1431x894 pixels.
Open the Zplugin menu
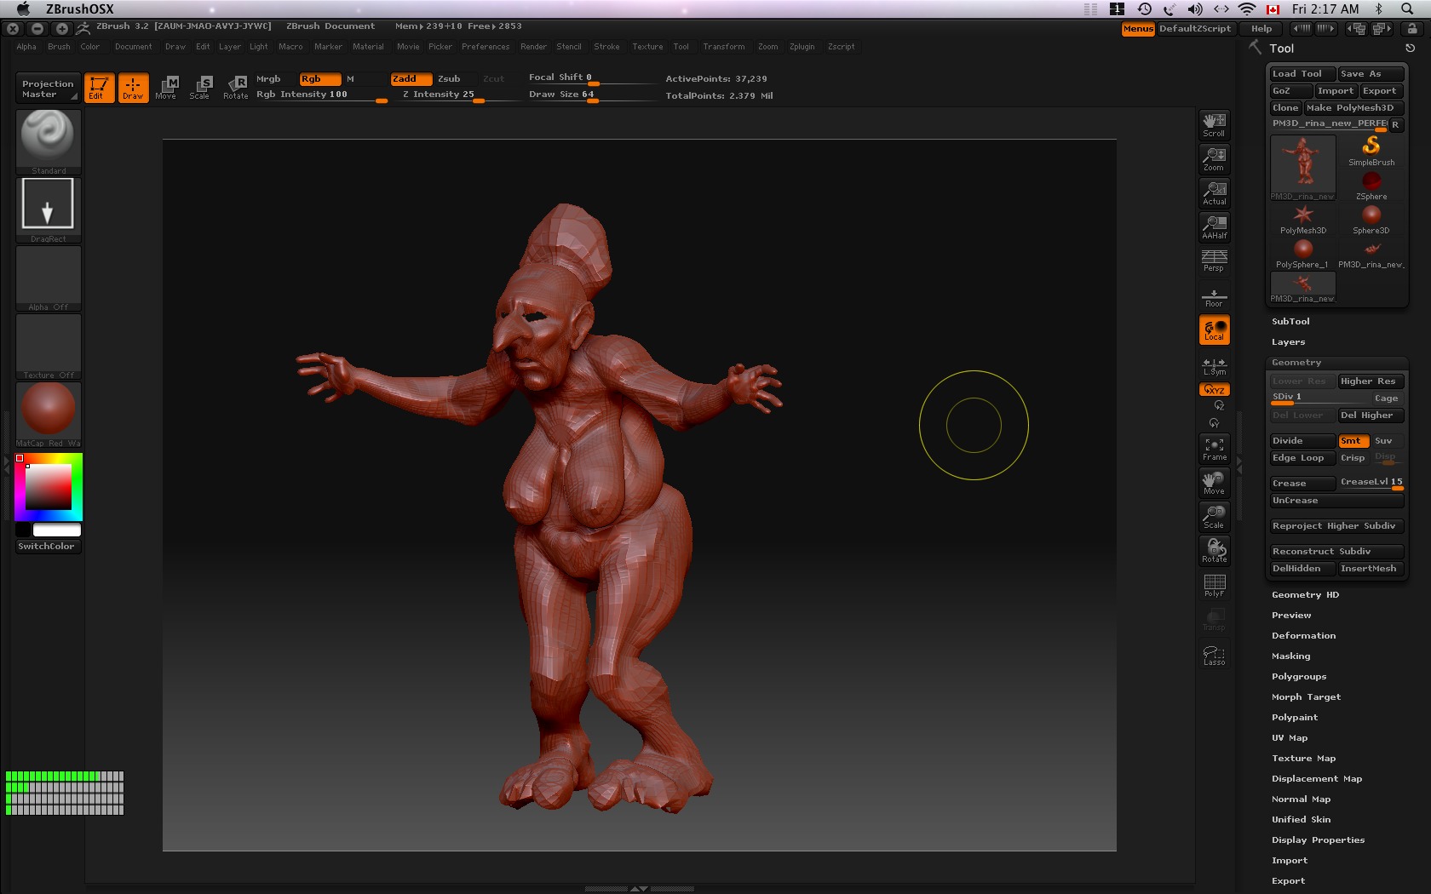[x=802, y=47]
